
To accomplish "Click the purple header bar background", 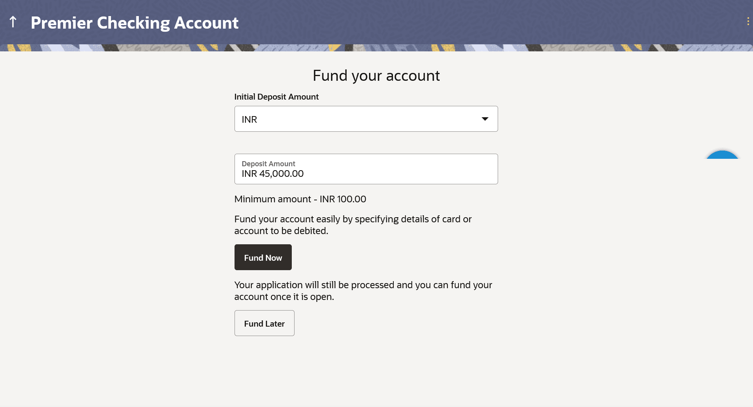I will [471, 22].
